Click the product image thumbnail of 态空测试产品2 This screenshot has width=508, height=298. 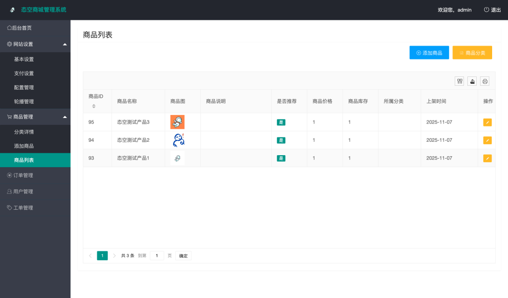[177, 140]
